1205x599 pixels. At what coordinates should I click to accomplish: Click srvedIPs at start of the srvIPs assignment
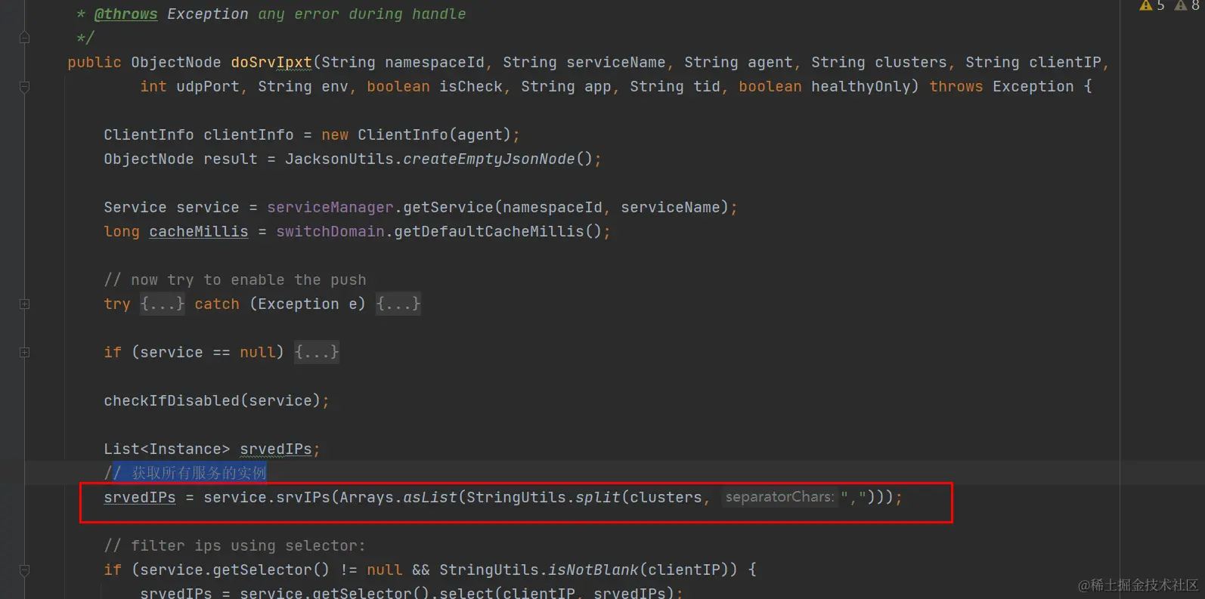(140, 498)
